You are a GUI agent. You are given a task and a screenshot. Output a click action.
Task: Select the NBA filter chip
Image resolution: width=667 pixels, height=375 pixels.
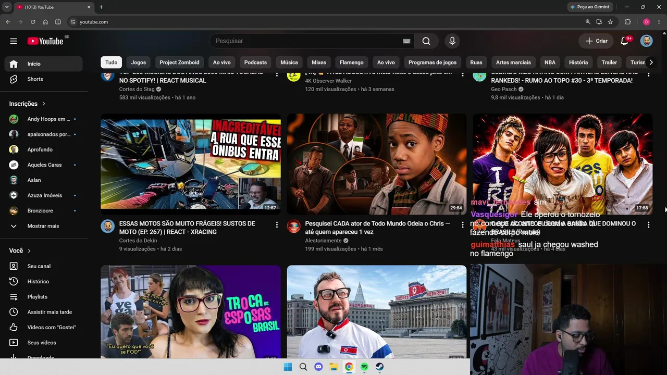point(550,63)
